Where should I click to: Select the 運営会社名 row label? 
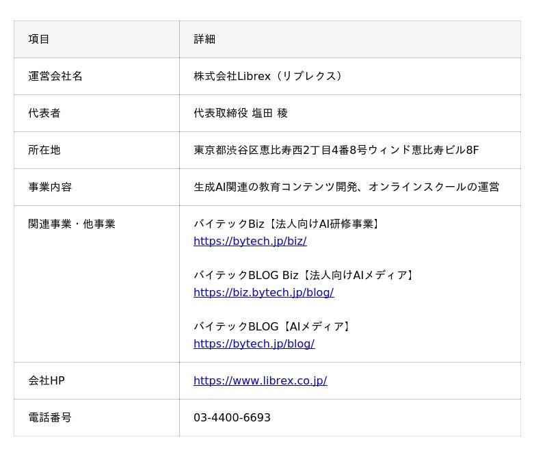tap(55, 76)
